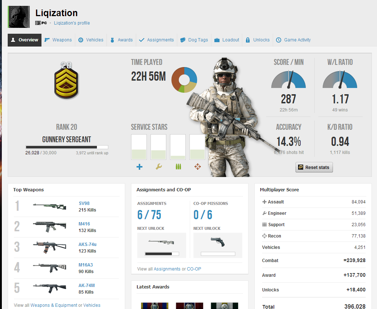Open the Assignments tab
This screenshot has width=377, height=309.
pos(156,40)
